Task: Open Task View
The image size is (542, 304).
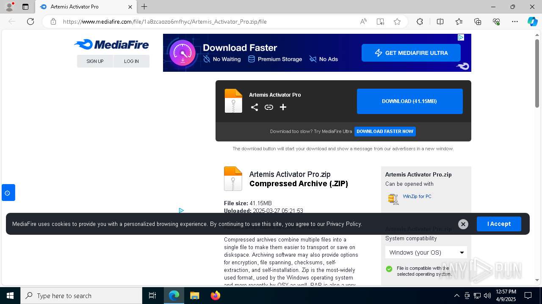Action: (152, 296)
